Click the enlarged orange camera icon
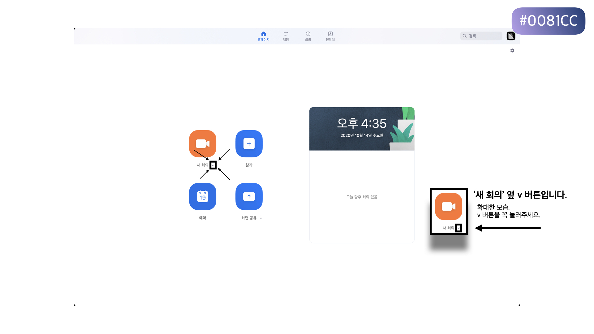Image resolution: width=594 pixels, height=334 pixels. 448,206
